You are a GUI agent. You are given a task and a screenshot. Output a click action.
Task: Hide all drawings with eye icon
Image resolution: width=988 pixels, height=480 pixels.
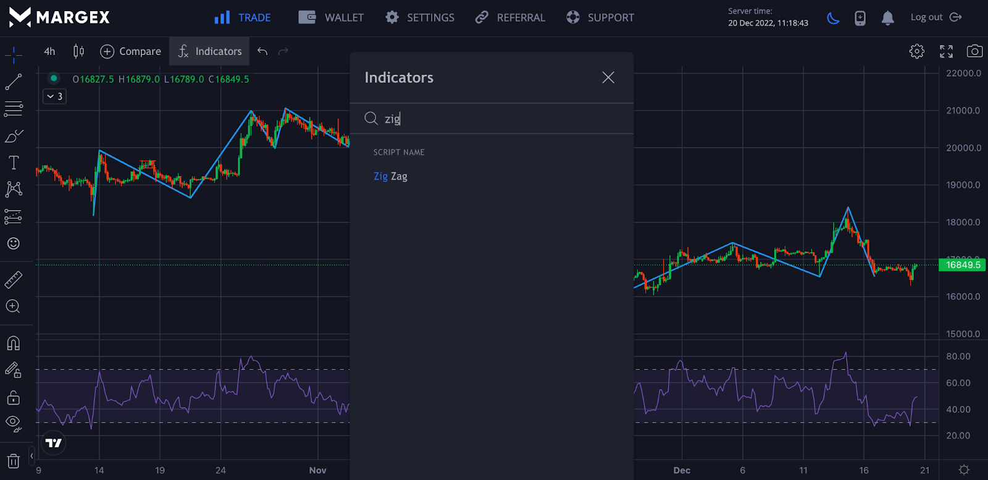[14, 423]
